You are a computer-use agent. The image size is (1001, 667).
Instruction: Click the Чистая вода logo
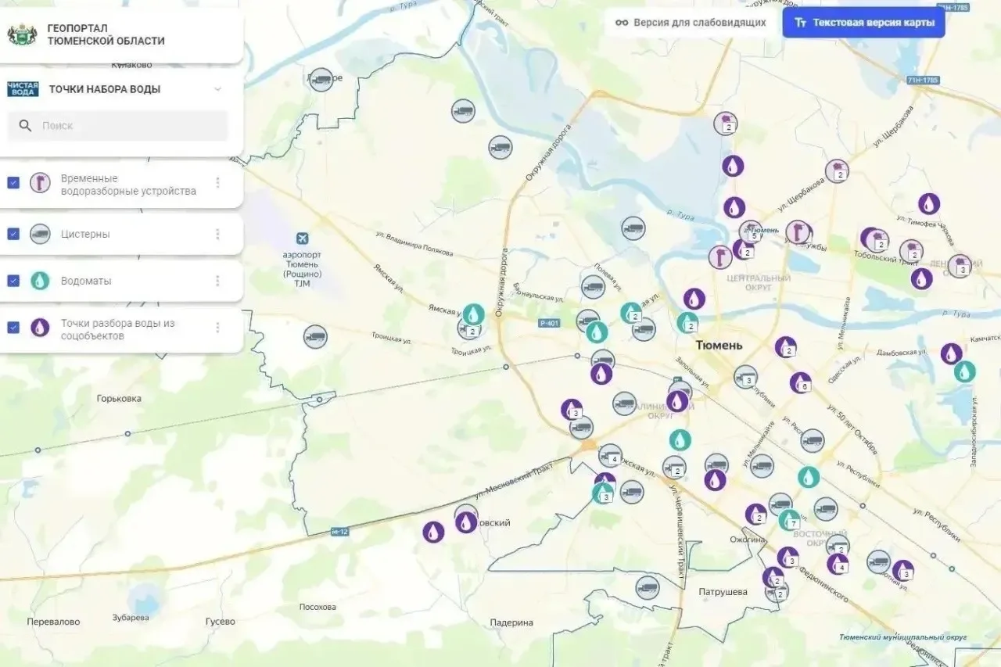pyautogui.click(x=23, y=89)
